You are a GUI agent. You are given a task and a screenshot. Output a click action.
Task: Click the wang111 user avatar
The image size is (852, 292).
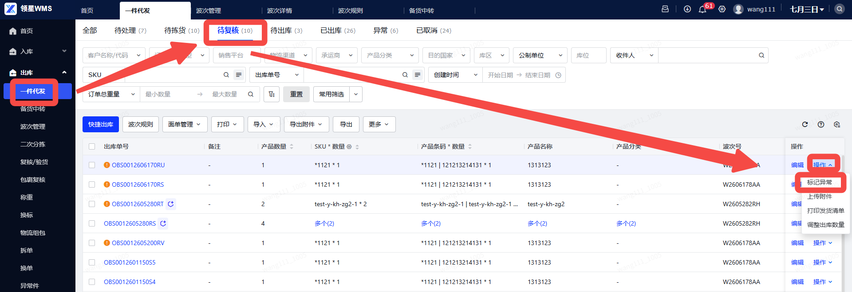point(738,9)
